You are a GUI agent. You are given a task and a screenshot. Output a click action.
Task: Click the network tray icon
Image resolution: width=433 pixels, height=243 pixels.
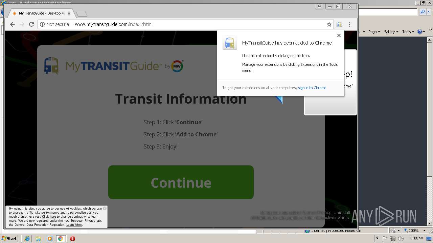(x=392, y=239)
